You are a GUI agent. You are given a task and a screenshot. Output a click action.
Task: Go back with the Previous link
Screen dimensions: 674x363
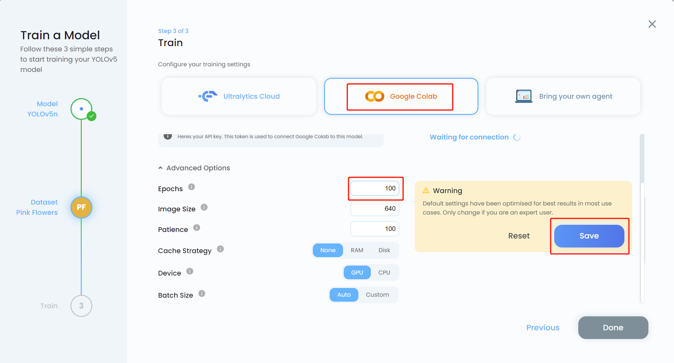[x=543, y=328]
